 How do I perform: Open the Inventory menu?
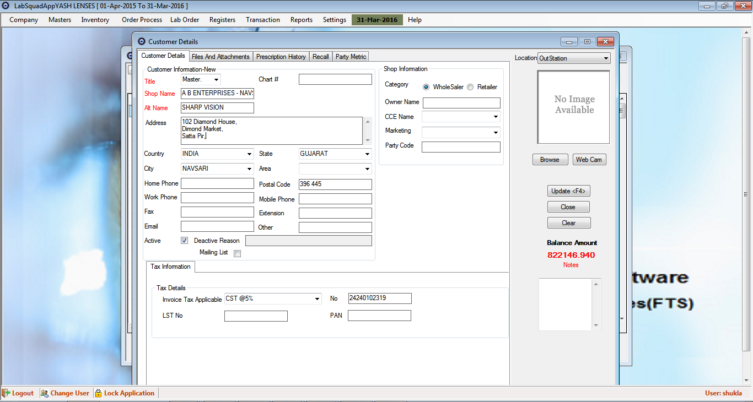point(95,20)
